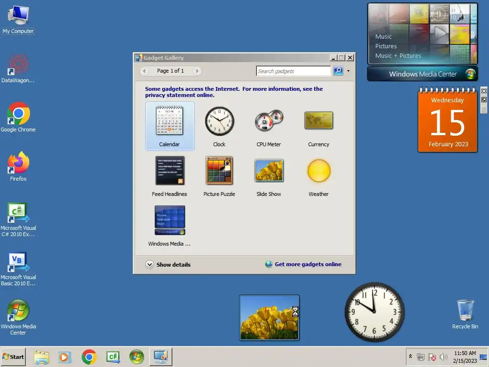Open My Computer desktop icon
Viewport: 489px width, 367px height.
(x=18, y=19)
